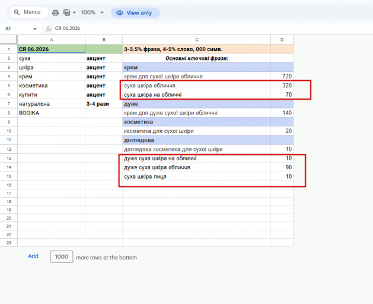Click the cell 'натуральна'
373x304 pixels.
[x=52, y=104]
